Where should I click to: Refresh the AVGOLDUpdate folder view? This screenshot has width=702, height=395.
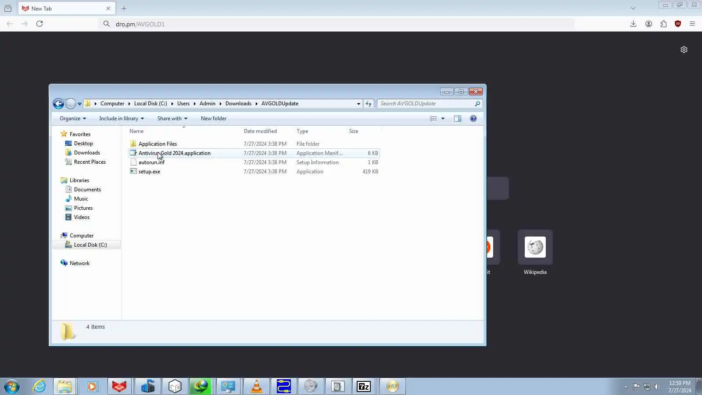pyautogui.click(x=369, y=104)
